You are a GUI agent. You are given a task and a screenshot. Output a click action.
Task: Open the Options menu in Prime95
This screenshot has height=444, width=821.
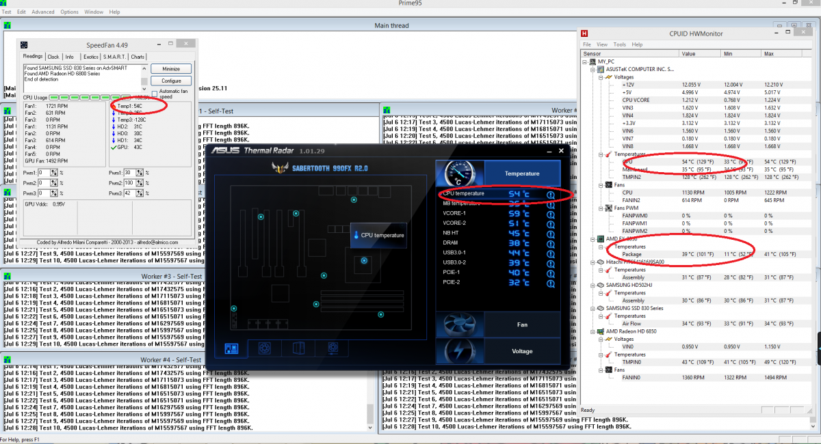[x=69, y=12]
